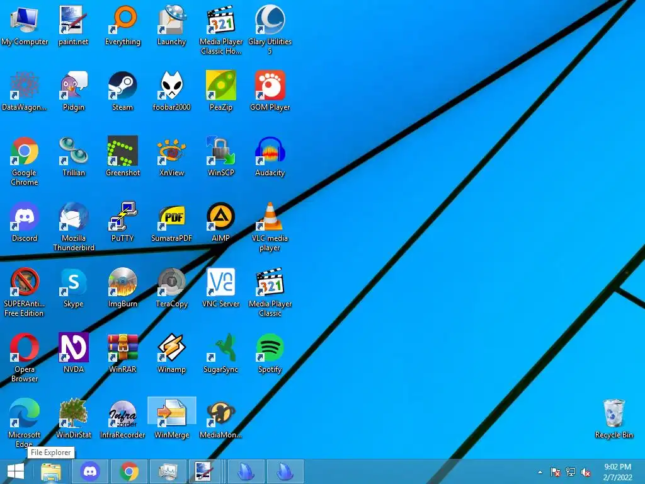Click the highlighted WinMerge desktop icon
645x484 pixels.
coord(171,418)
